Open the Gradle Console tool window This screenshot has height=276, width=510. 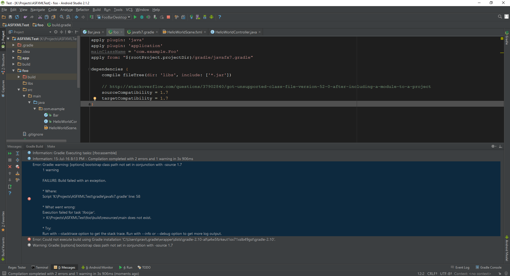pos(488,267)
